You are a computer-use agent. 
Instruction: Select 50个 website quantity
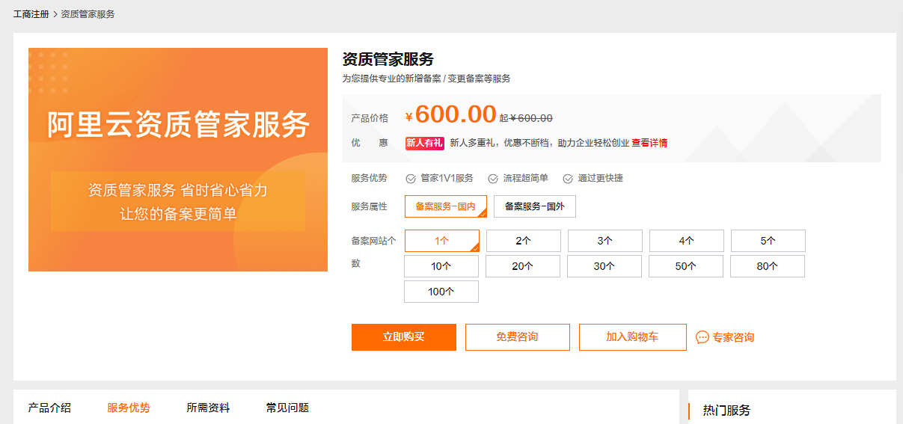click(685, 266)
